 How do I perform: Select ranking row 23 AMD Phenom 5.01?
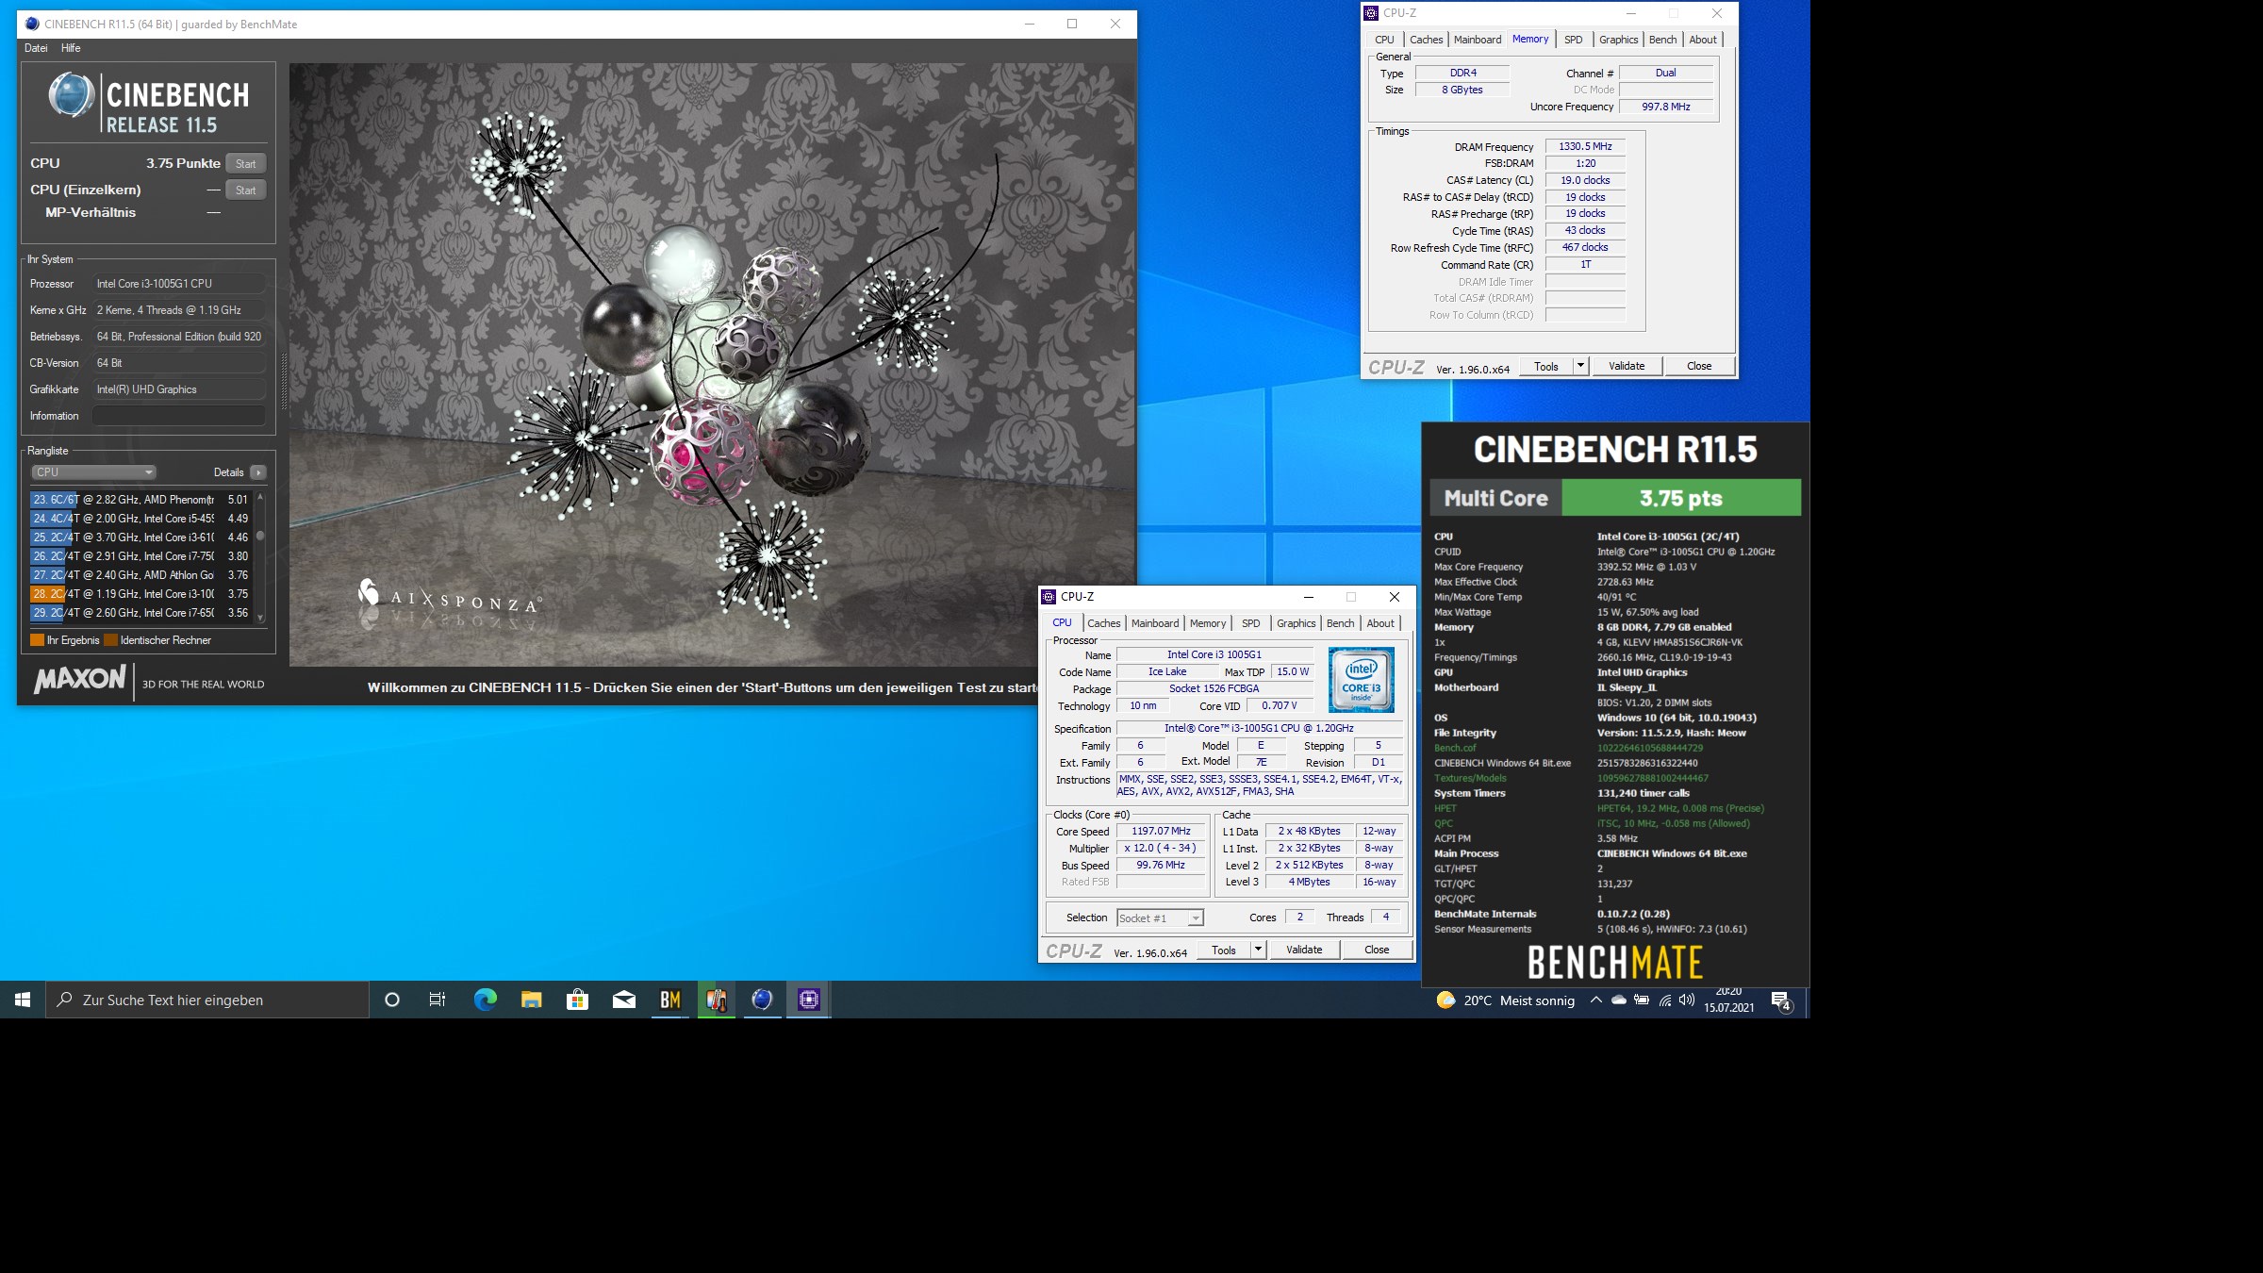tap(140, 500)
